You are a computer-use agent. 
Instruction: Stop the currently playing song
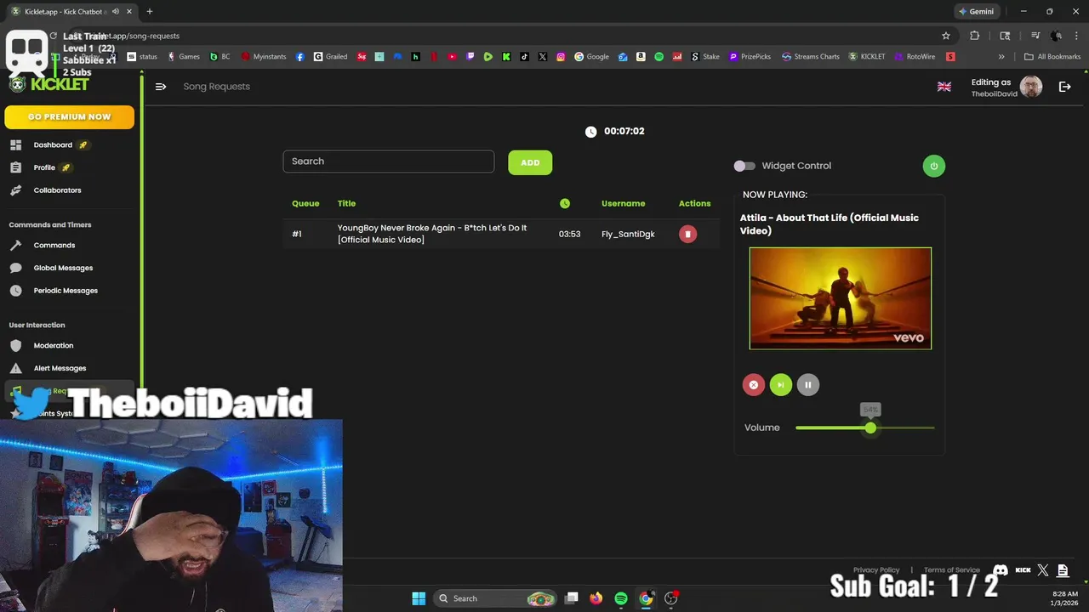pos(753,385)
